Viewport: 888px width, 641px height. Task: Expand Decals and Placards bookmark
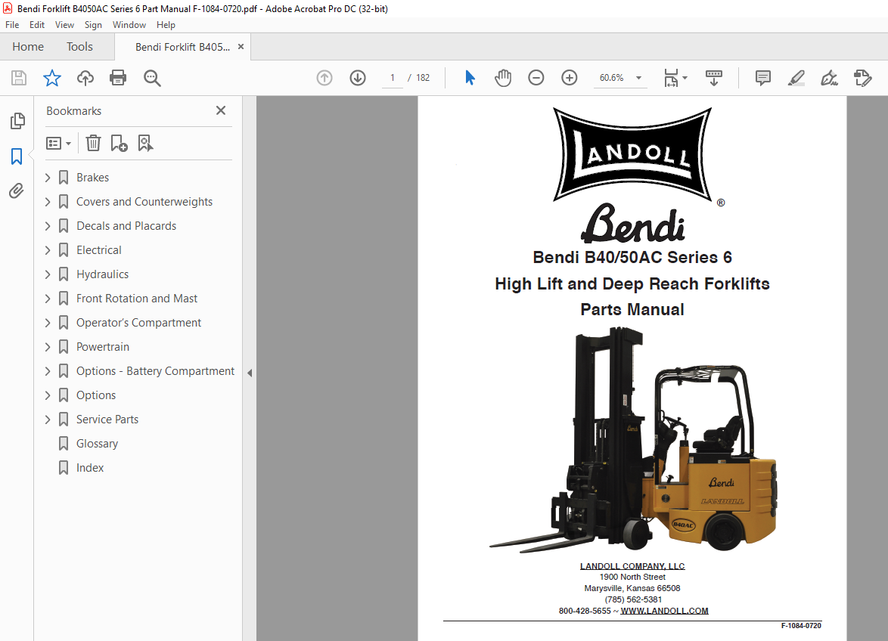48,226
